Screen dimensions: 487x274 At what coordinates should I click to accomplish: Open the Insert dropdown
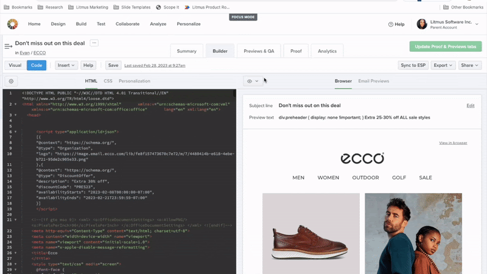pos(66,65)
